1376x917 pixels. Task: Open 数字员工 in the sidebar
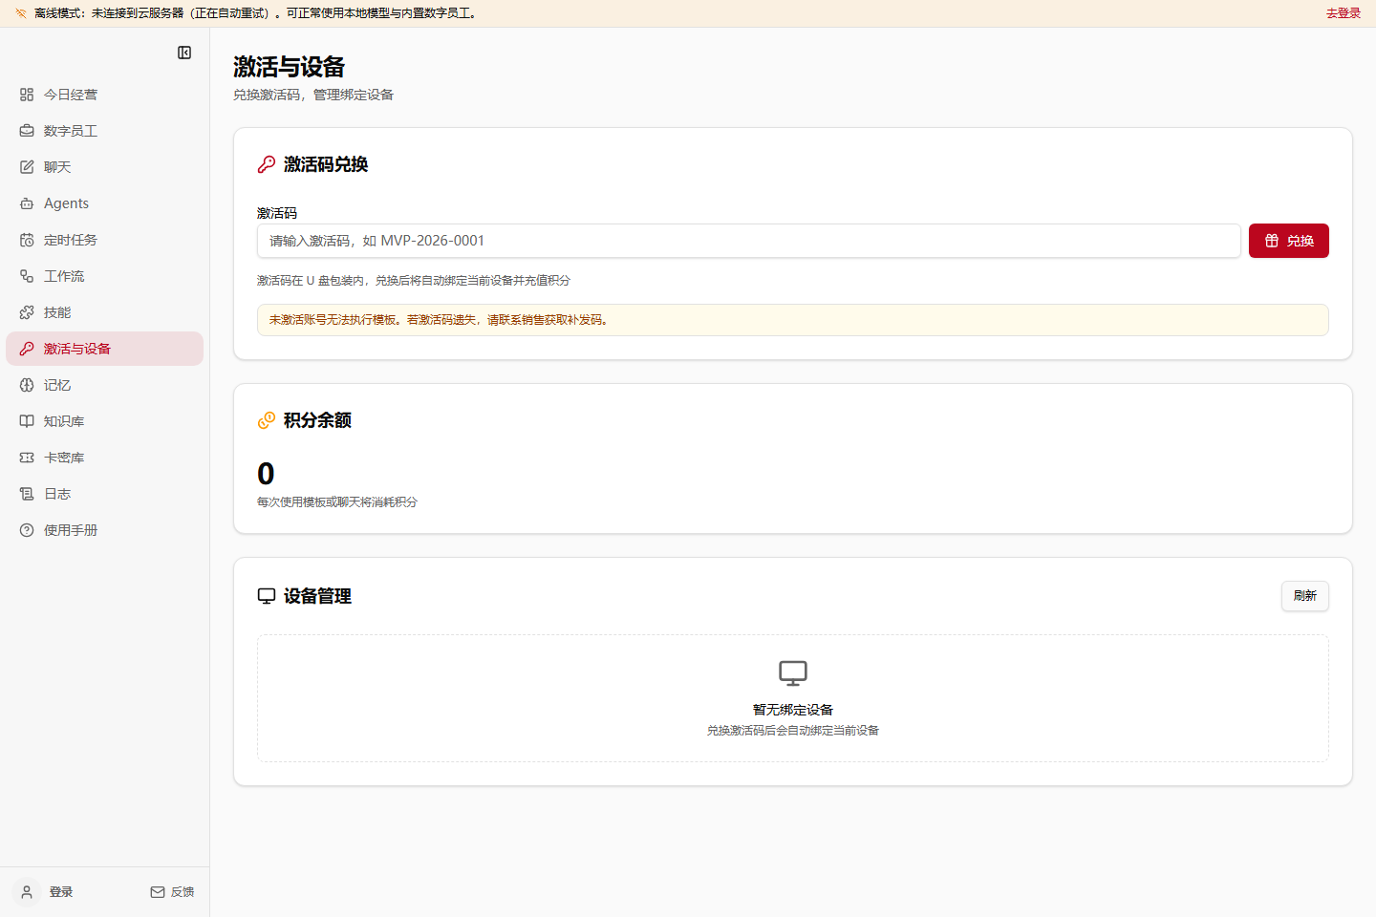(105, 131)
